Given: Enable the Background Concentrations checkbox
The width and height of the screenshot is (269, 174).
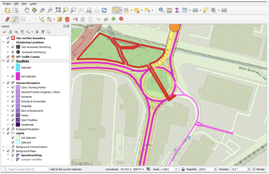Looking at the screenshot, I should pos(8,147).
